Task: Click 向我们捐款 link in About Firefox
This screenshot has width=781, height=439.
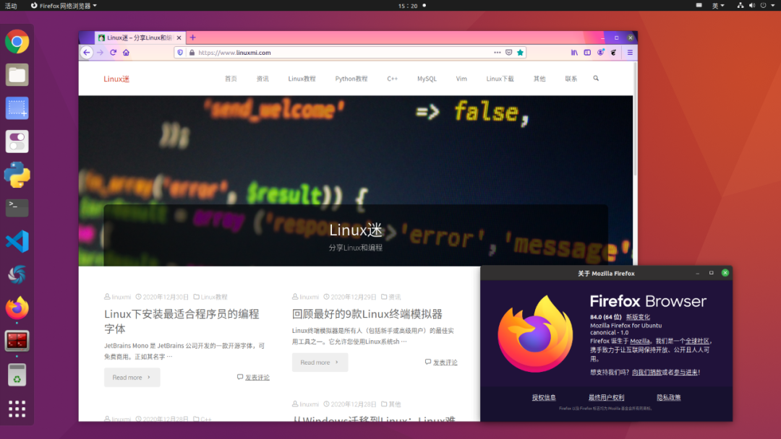Action: (x=646, y=372)
